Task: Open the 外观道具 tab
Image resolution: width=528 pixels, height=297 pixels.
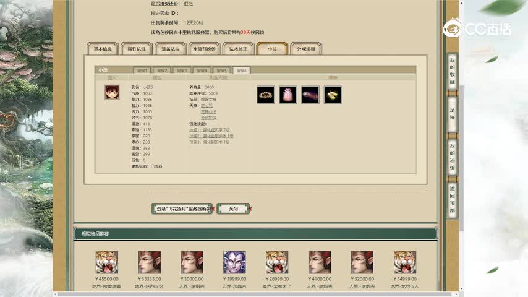Action: pyautogui.click(x=306, y=49)
